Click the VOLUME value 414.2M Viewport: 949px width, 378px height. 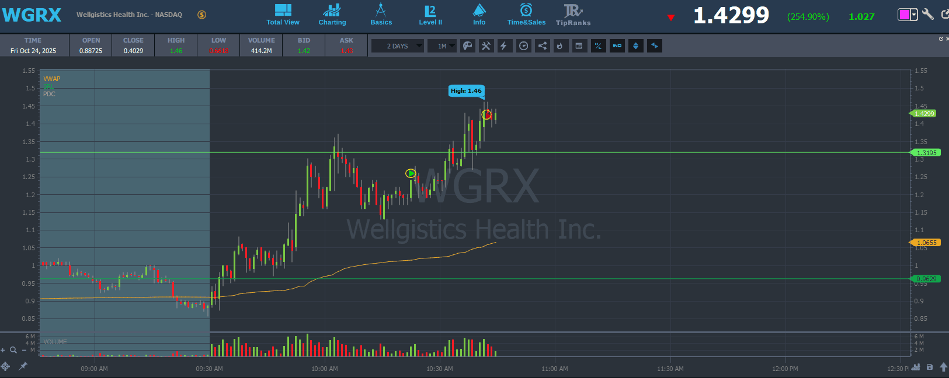click(261, 51)
